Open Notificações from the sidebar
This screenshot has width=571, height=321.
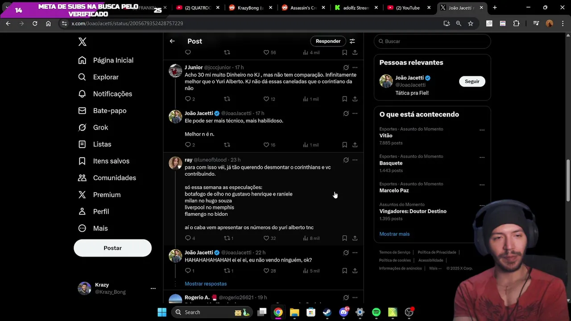point(105,94)
